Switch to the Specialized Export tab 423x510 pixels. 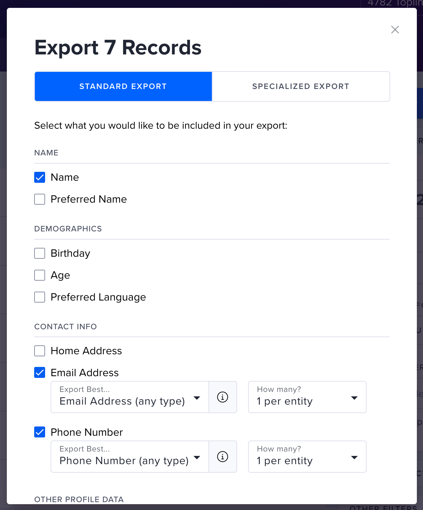pyautogui.click(x=301, y=86)
